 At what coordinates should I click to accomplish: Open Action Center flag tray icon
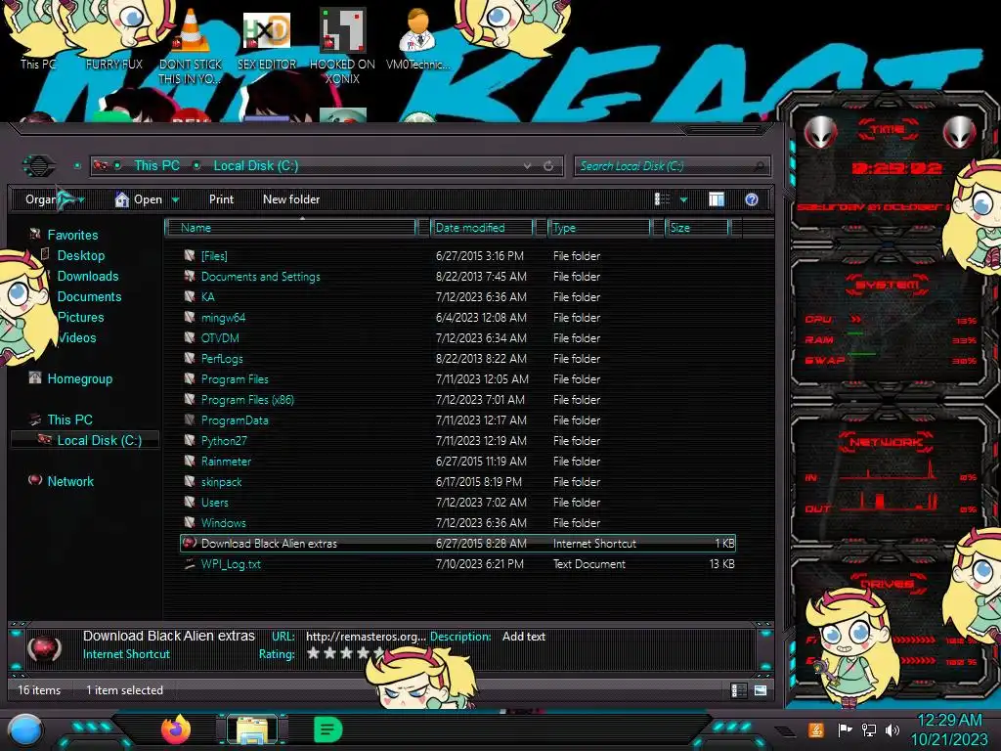coord(845,729)
